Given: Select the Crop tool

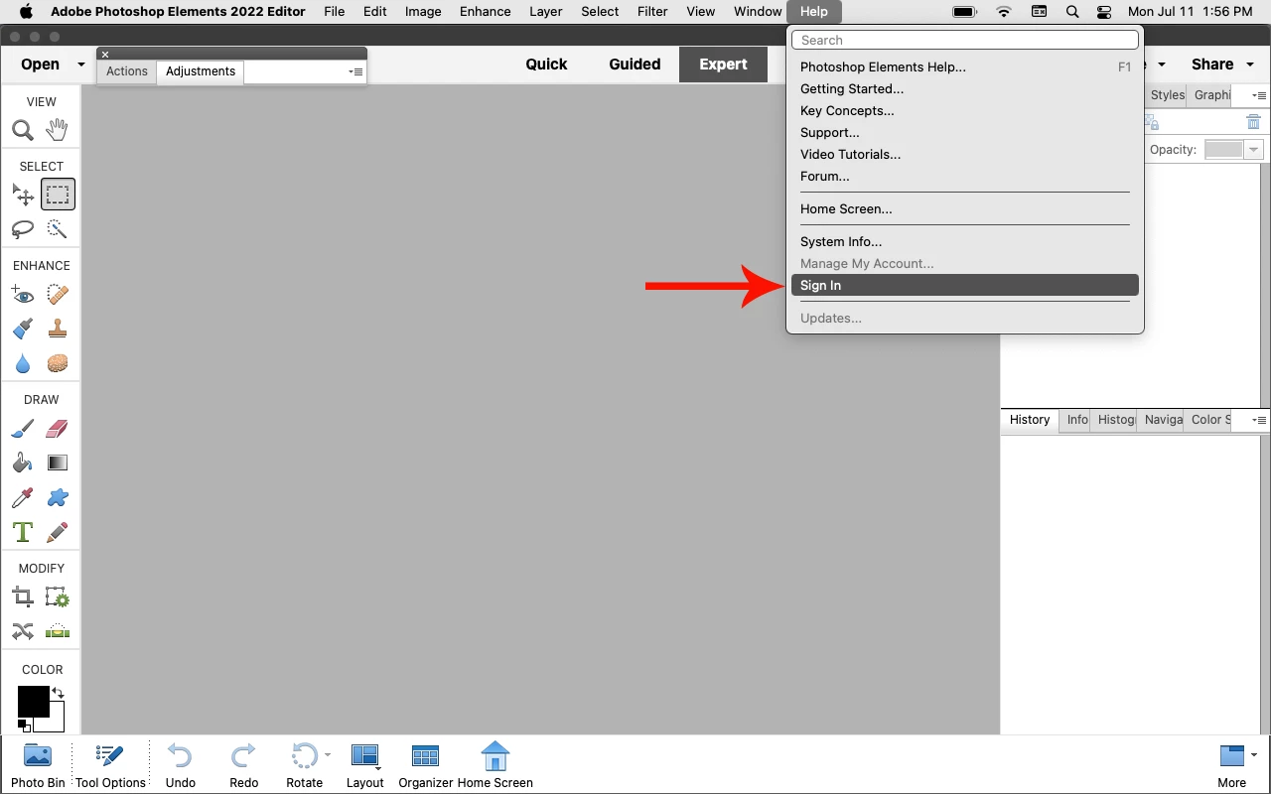Looking at the screenshot, I should pos(23,597).
